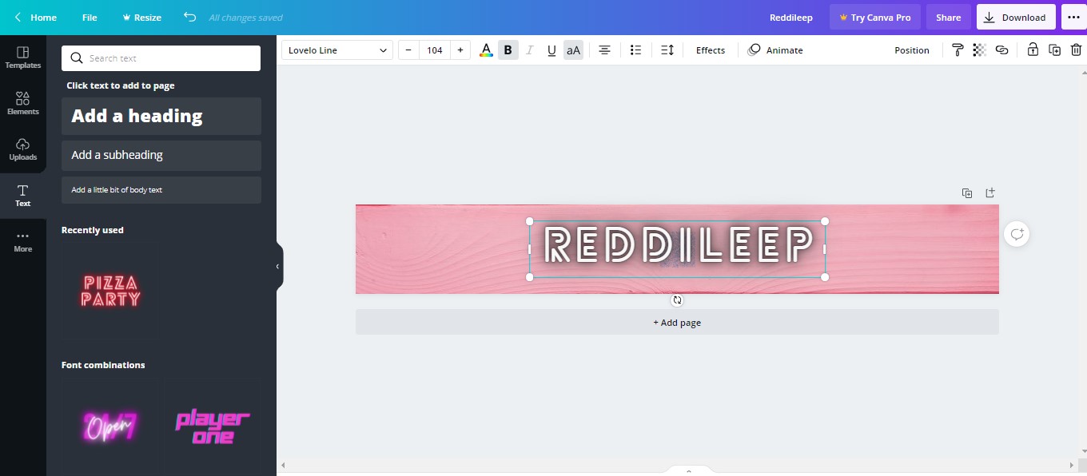This screenshot has height=476, width=1087.
Task: Lock the selected element
Action: click(1033, 50)
